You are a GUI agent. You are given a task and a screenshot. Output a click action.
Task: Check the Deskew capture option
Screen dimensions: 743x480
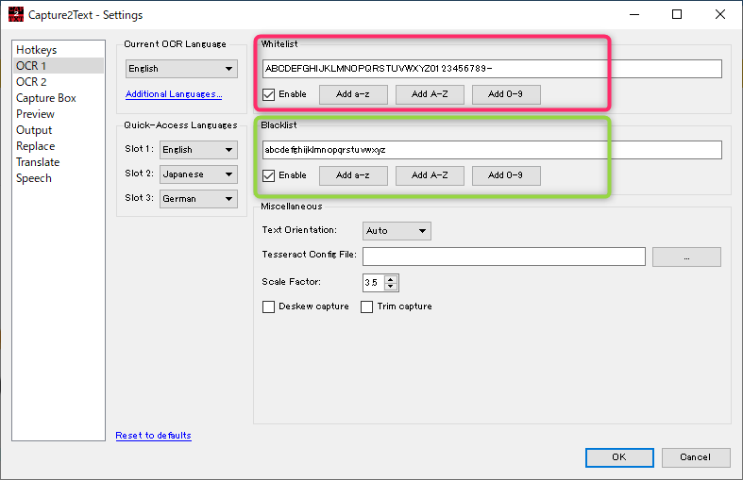click(269, 306)
